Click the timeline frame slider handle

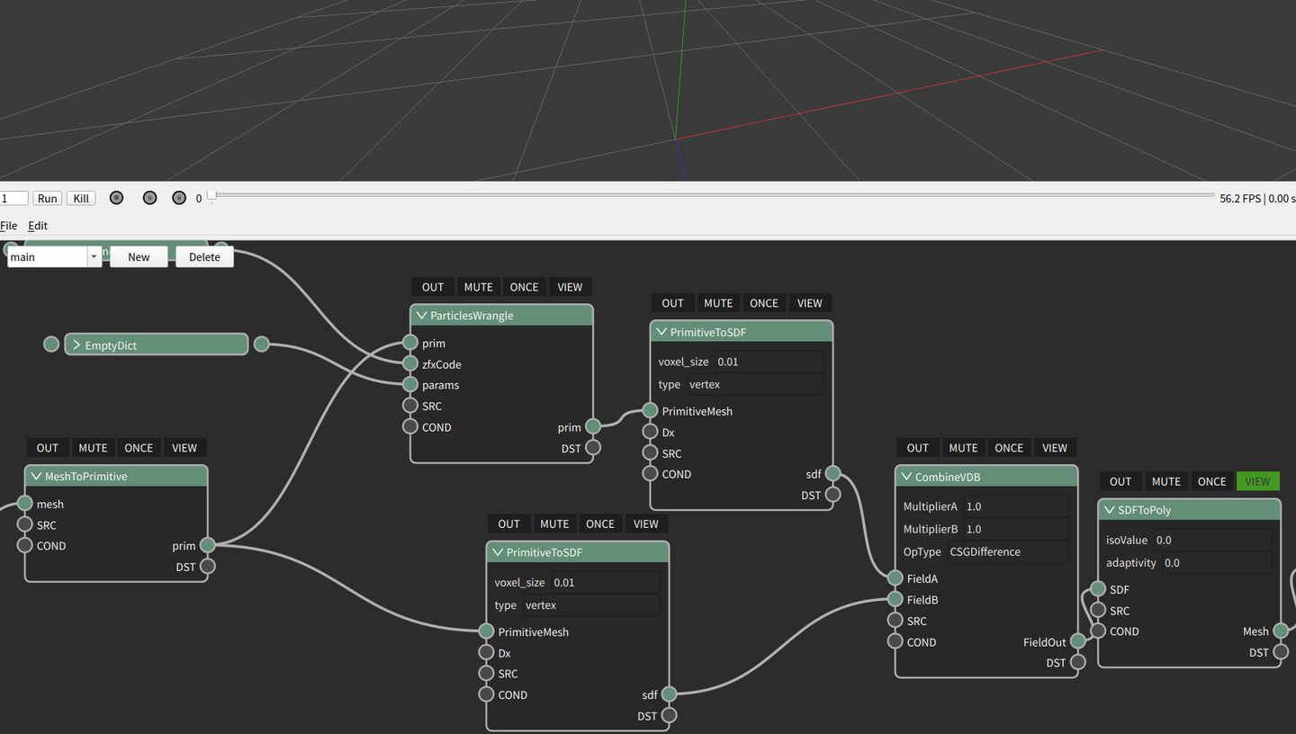211,195
